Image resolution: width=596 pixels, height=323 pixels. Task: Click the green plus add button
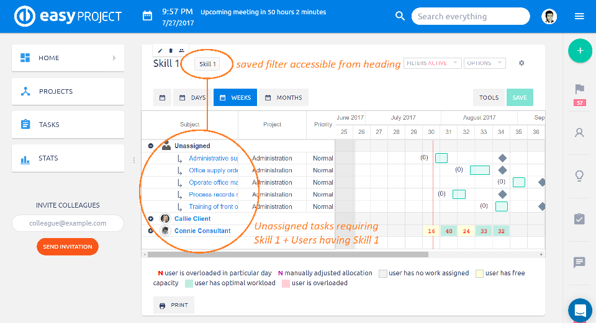click(x=580, y=51)
